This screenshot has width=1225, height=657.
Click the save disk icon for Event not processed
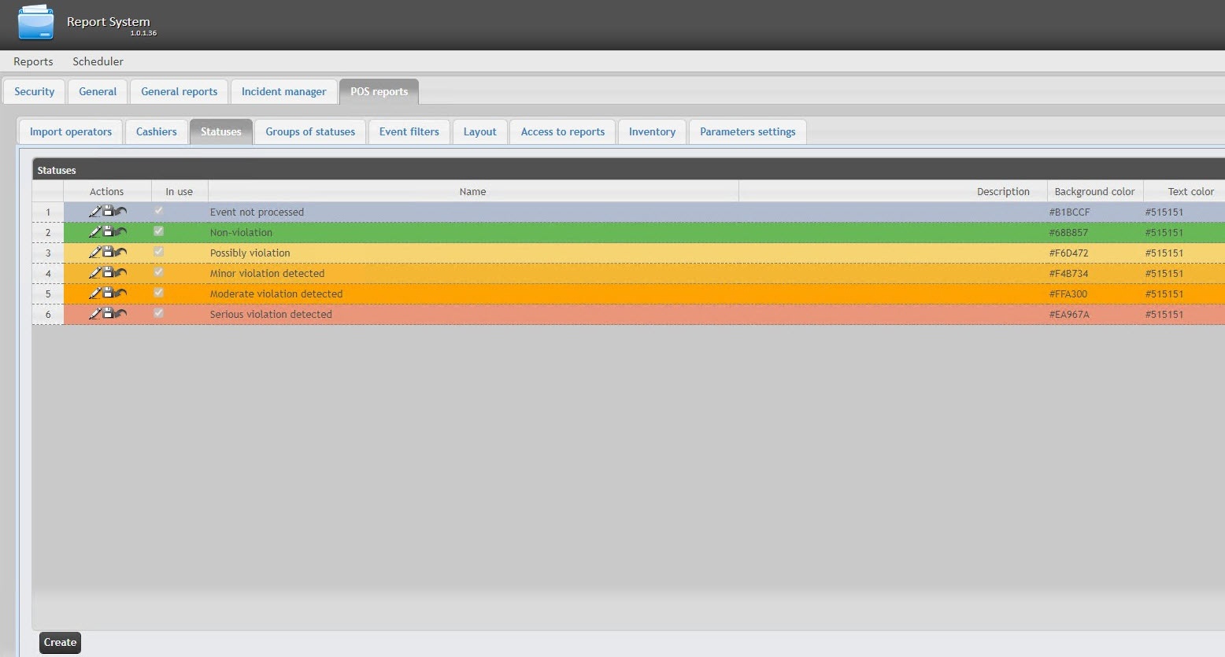pos(108,211)
